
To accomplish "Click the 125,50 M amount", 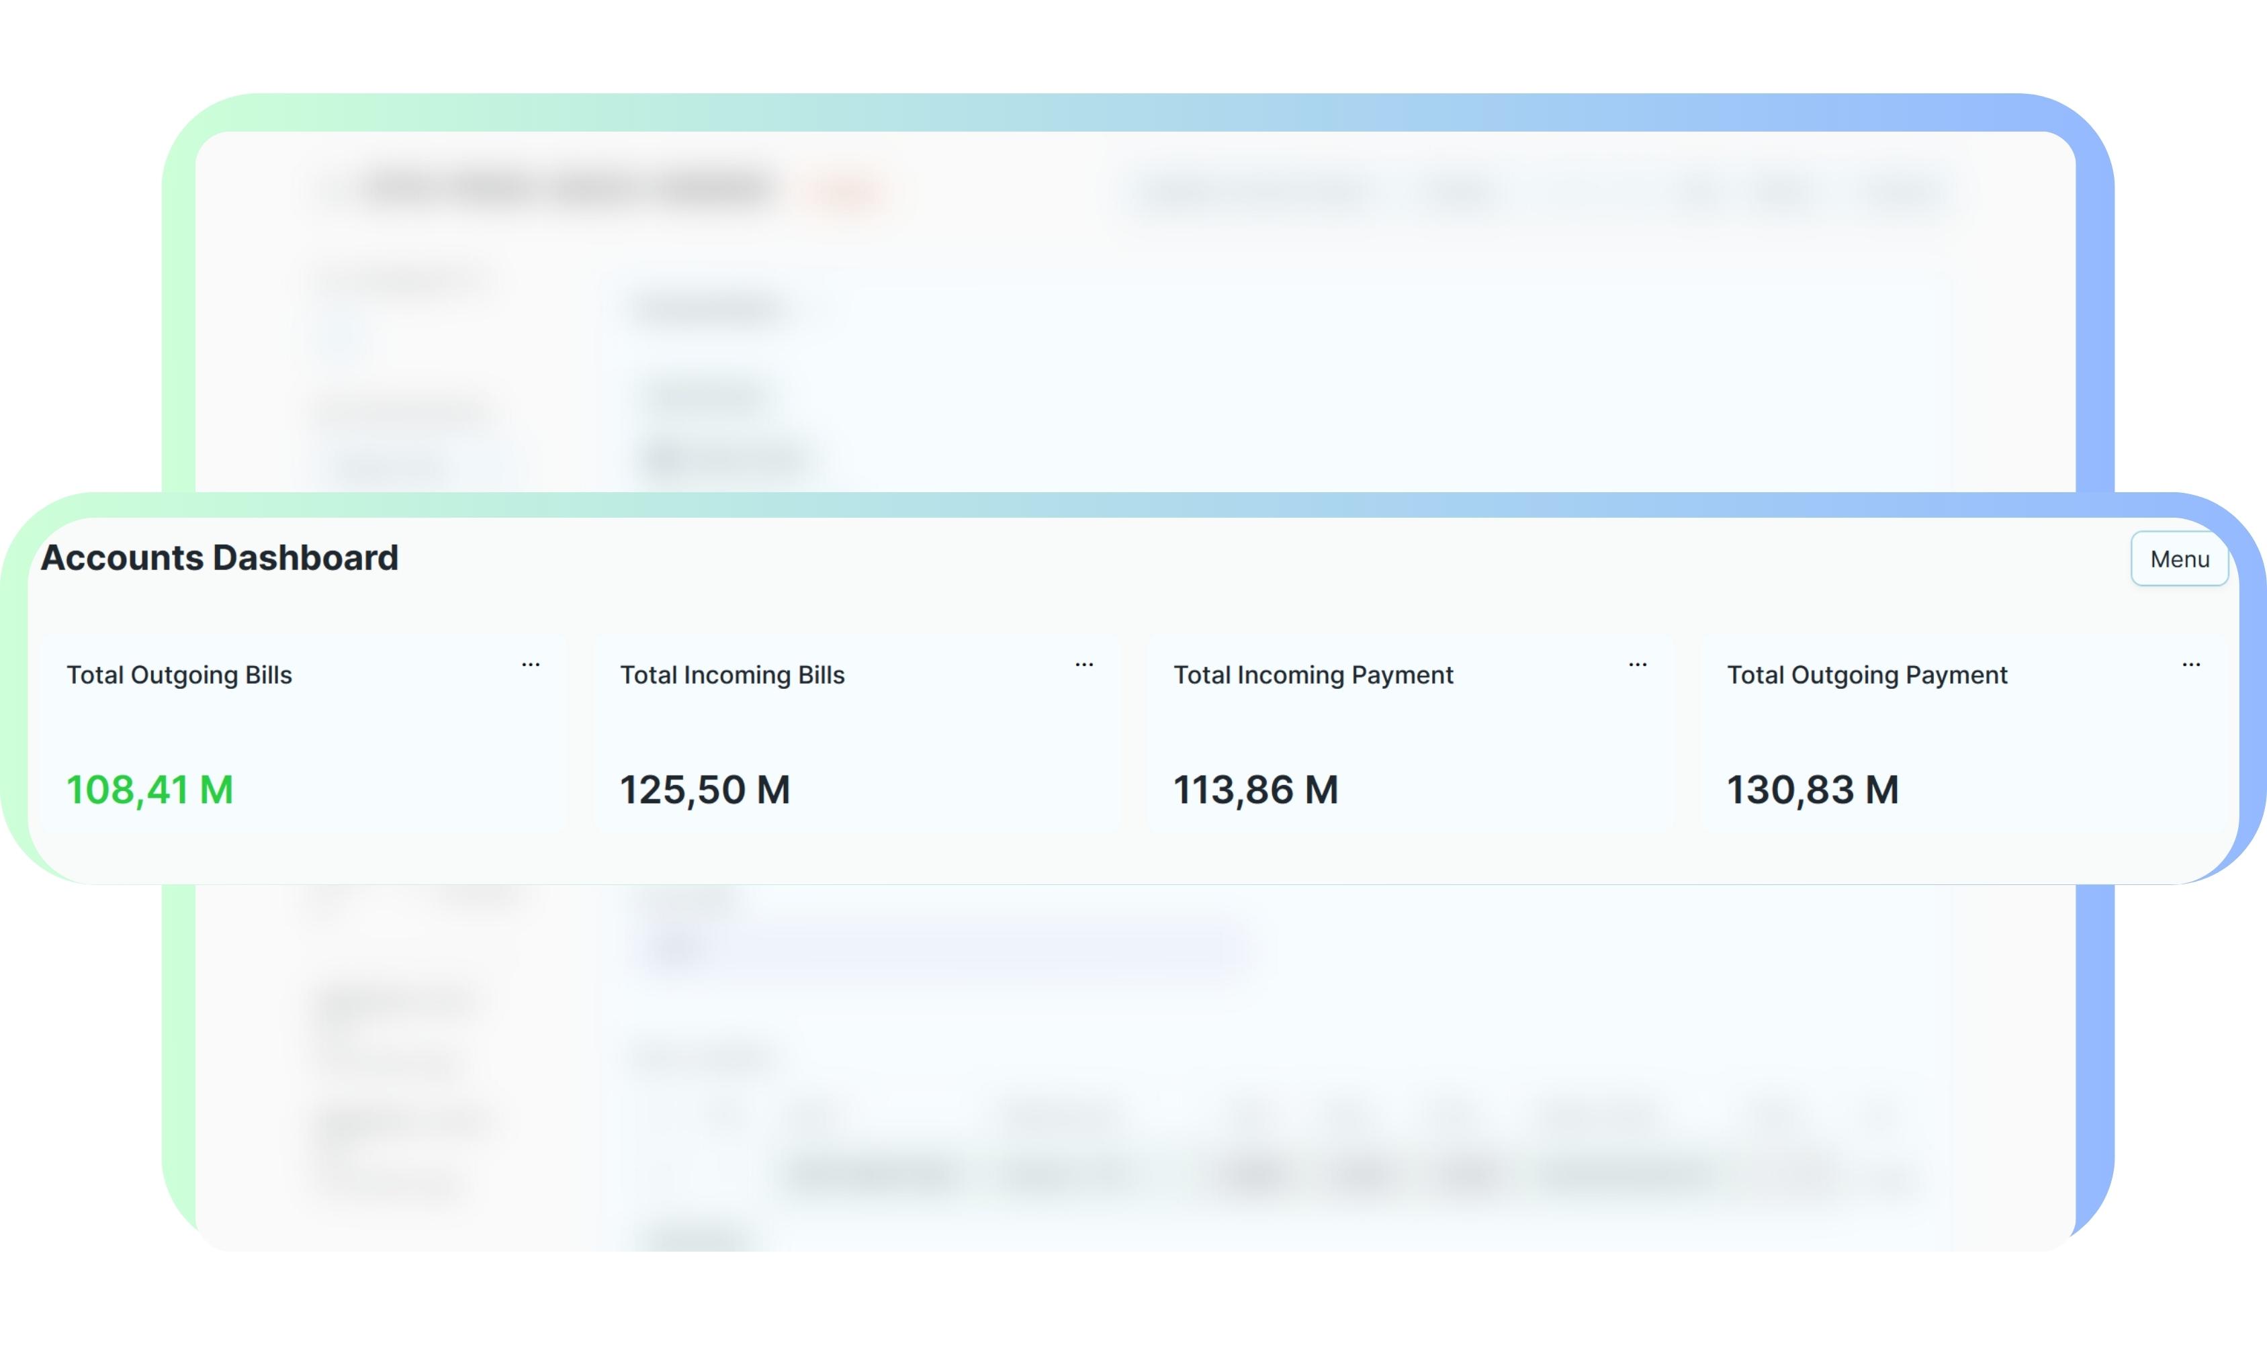I will (x=705, y=790).
